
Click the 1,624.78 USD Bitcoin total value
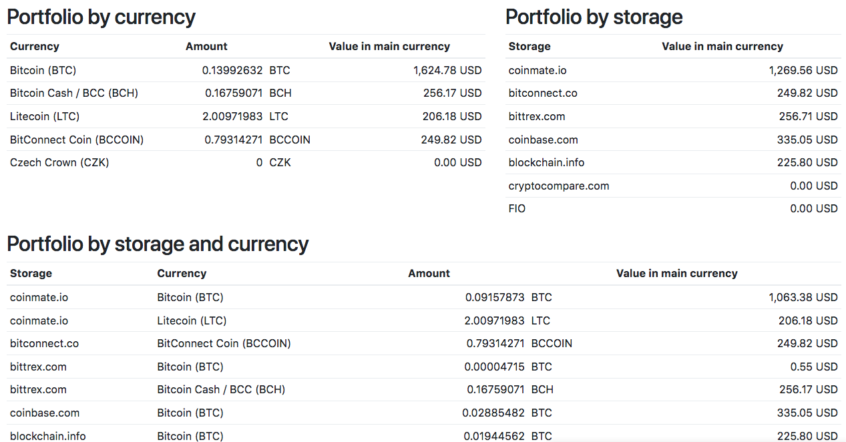[x=447, y=70]
